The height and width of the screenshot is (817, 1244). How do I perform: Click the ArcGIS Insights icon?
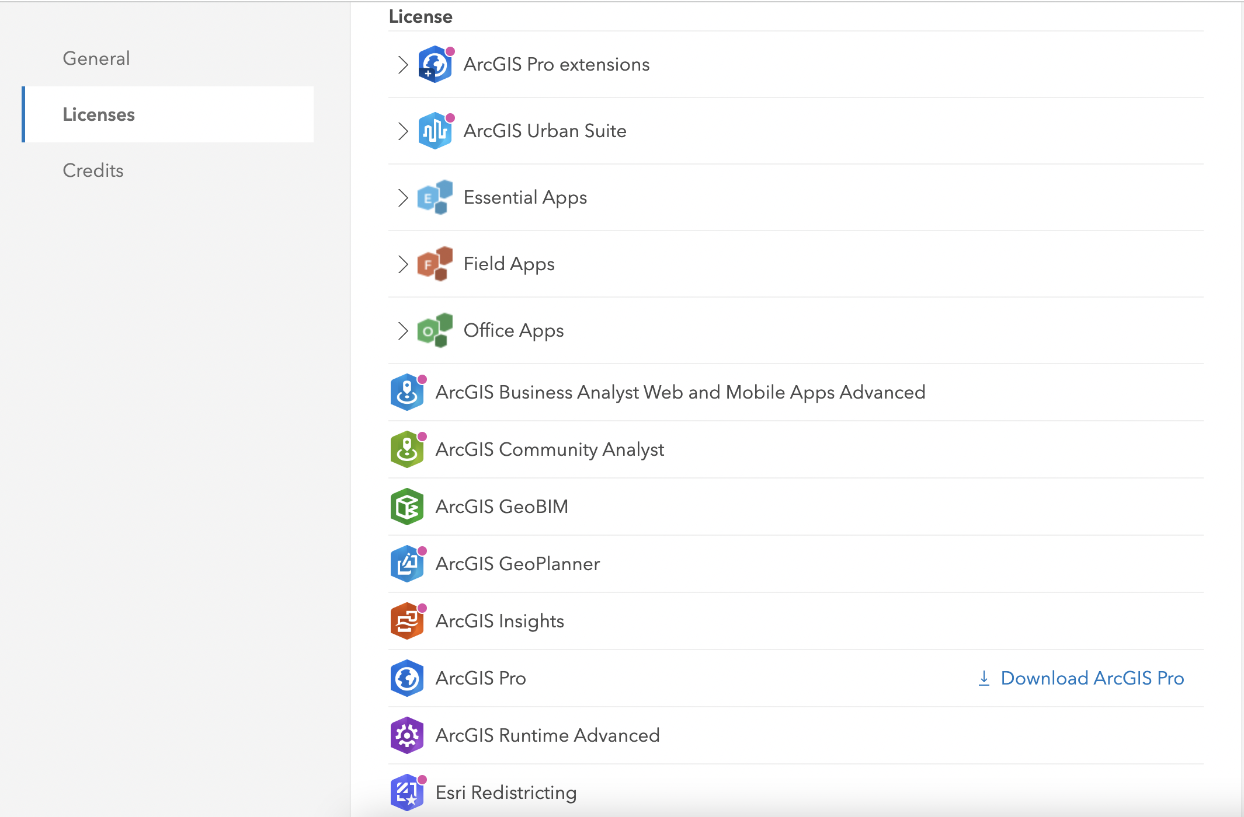tap(408, 621)
